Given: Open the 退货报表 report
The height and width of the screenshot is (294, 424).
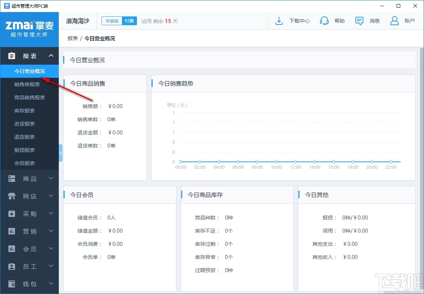Looking at the screenshot, I should click(30, 137).
